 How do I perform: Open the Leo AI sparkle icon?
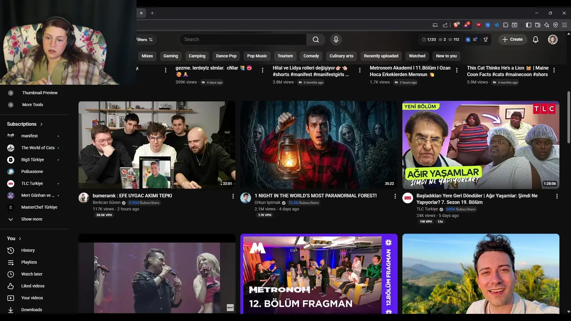(546, 25)
